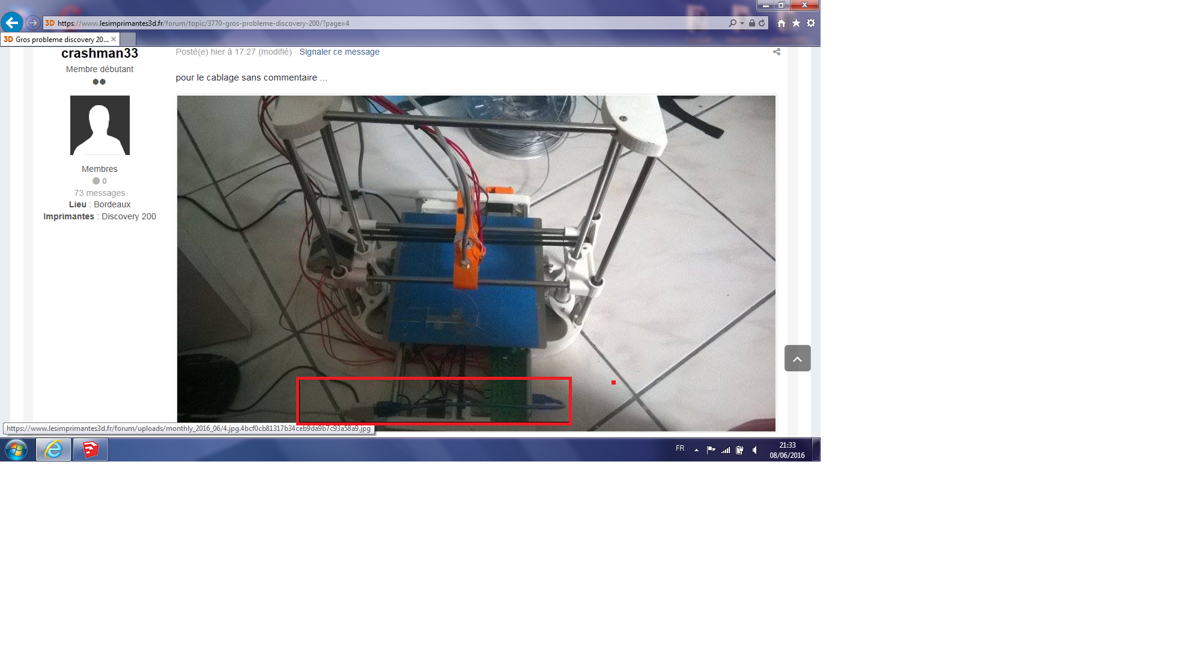Click the browser Forward arrow button
This screenshot has width=1181, height=664.
[x=33, y=23]
